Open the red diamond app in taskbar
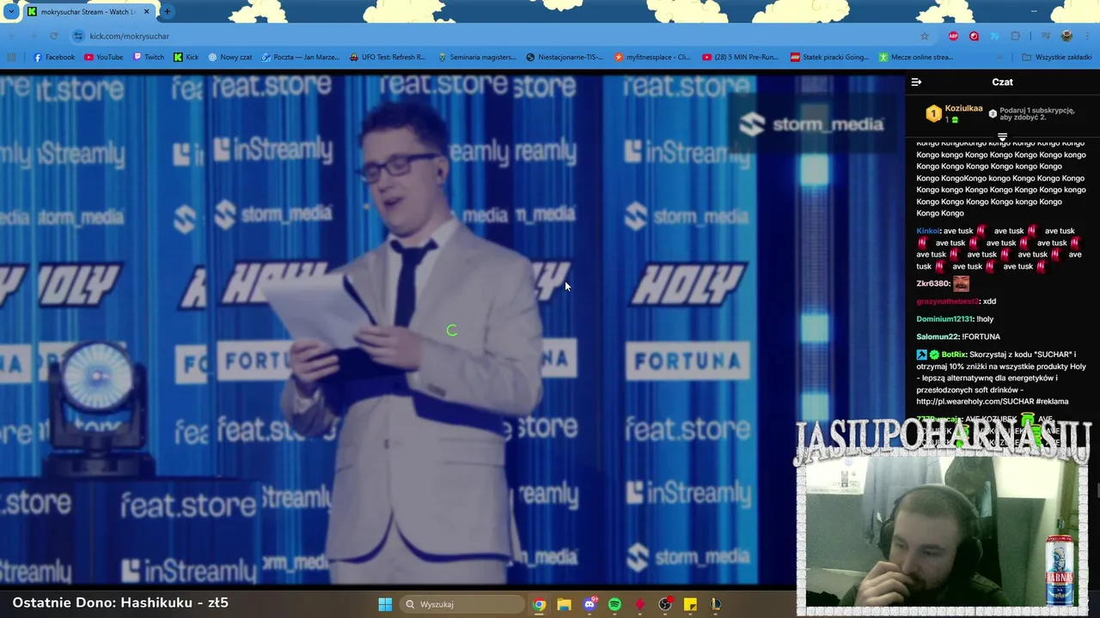The image size is (1100, 618). point(639,604)
